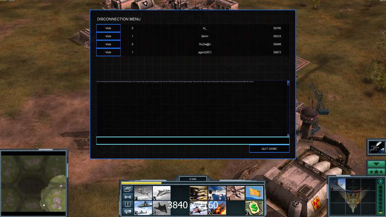Choose the command bar icon with hotkey A
The width and height of the screenshot is (386, 217).
pos(217,193)
